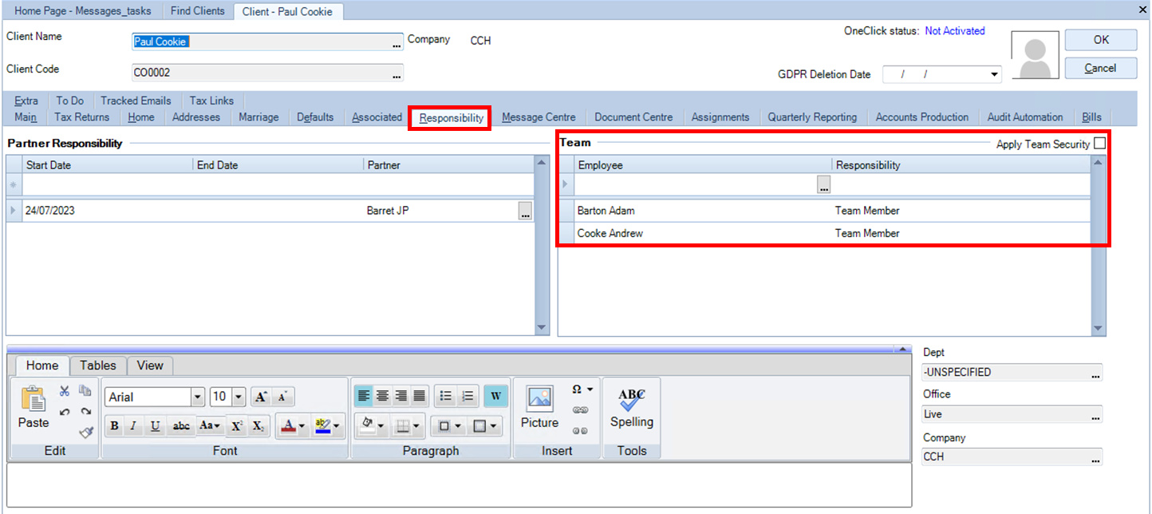Toggle strikethrough abc formatting
This screenshot has width=1152, height=514.
[x=181, y=426]
